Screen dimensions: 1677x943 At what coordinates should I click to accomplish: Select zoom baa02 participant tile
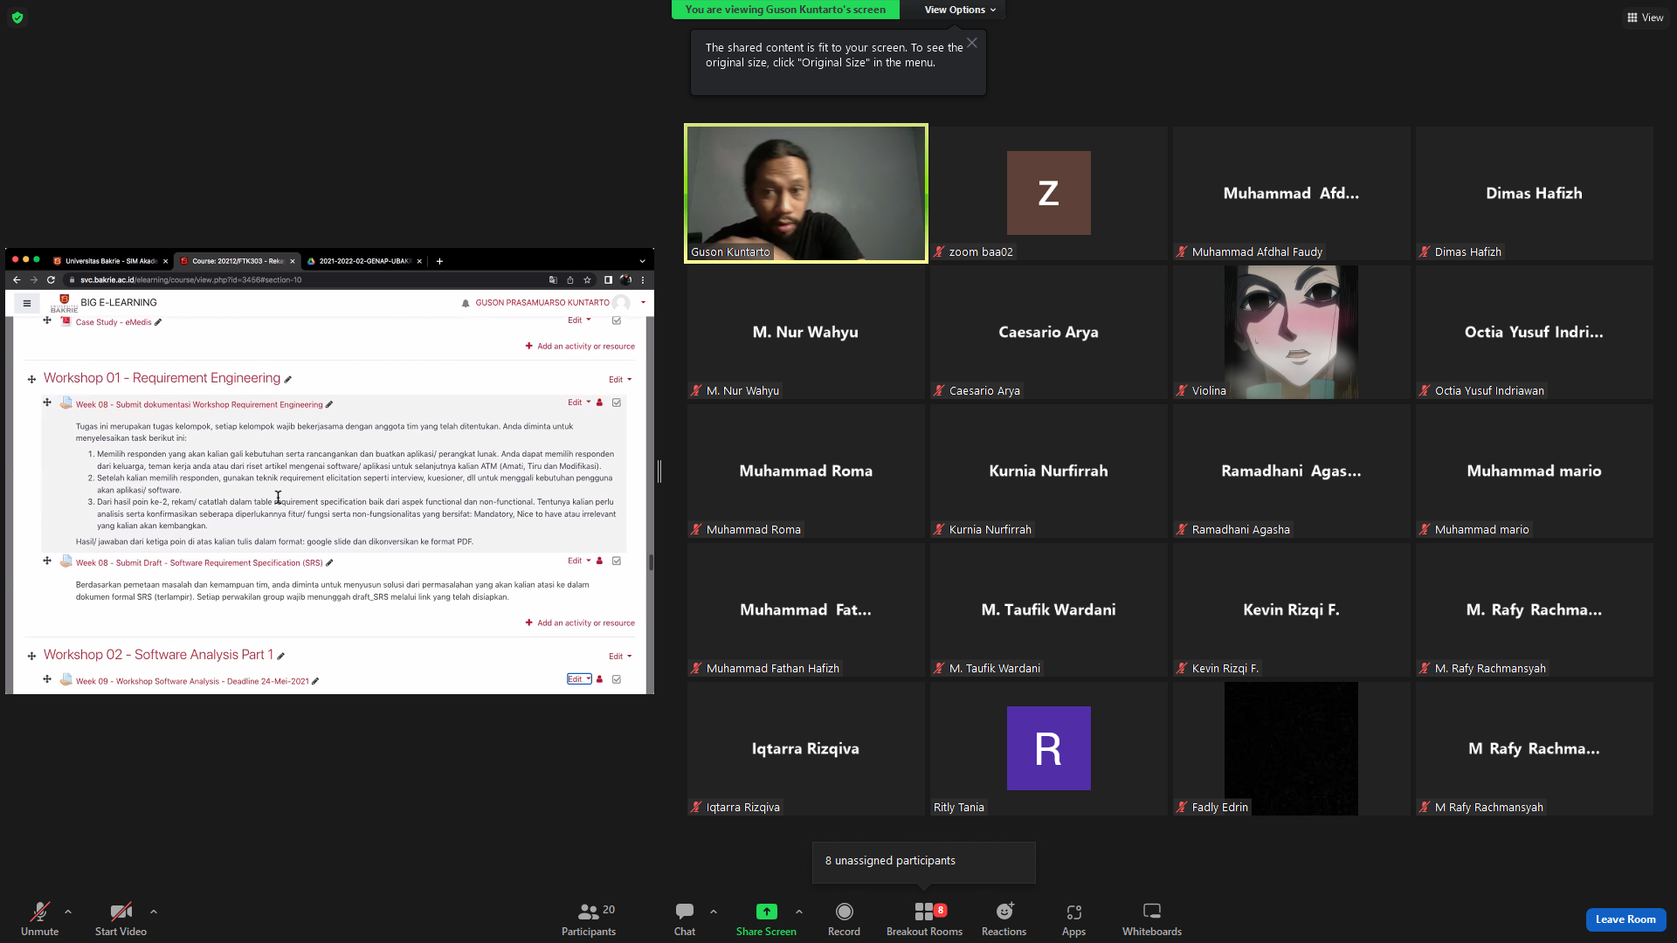1048,193
